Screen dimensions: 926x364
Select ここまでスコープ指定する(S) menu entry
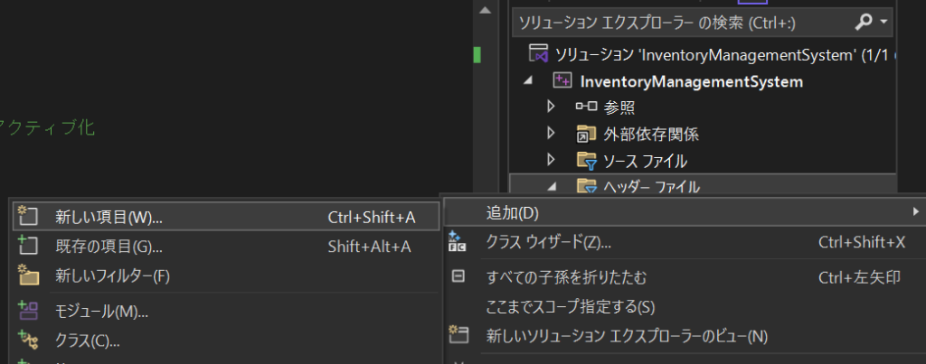click(570, 306)
